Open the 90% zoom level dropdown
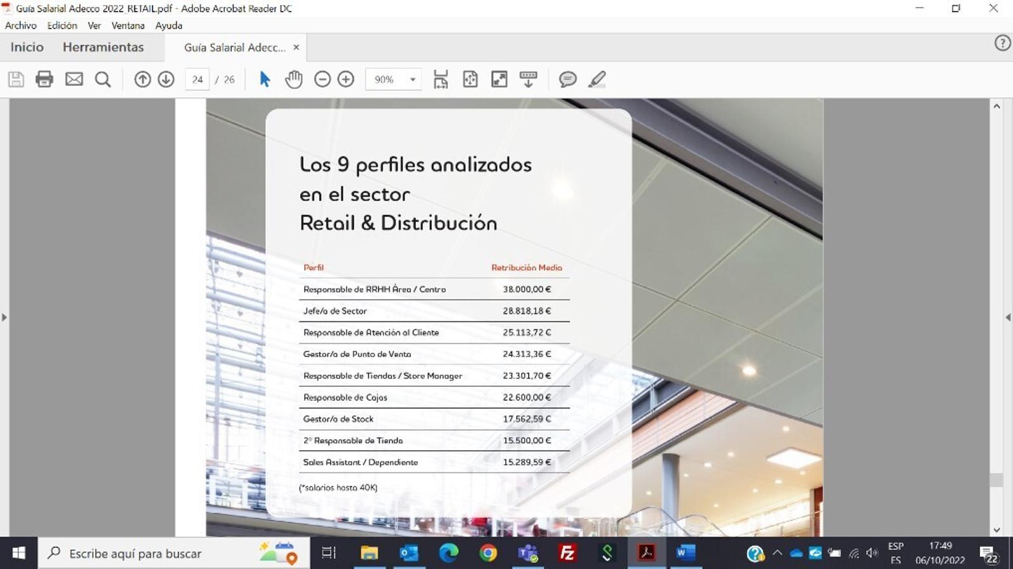 click(412, 80)
